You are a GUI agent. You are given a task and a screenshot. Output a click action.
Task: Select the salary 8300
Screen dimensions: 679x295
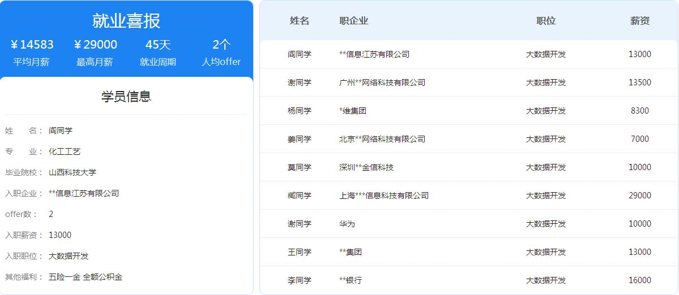coord(639,111)
